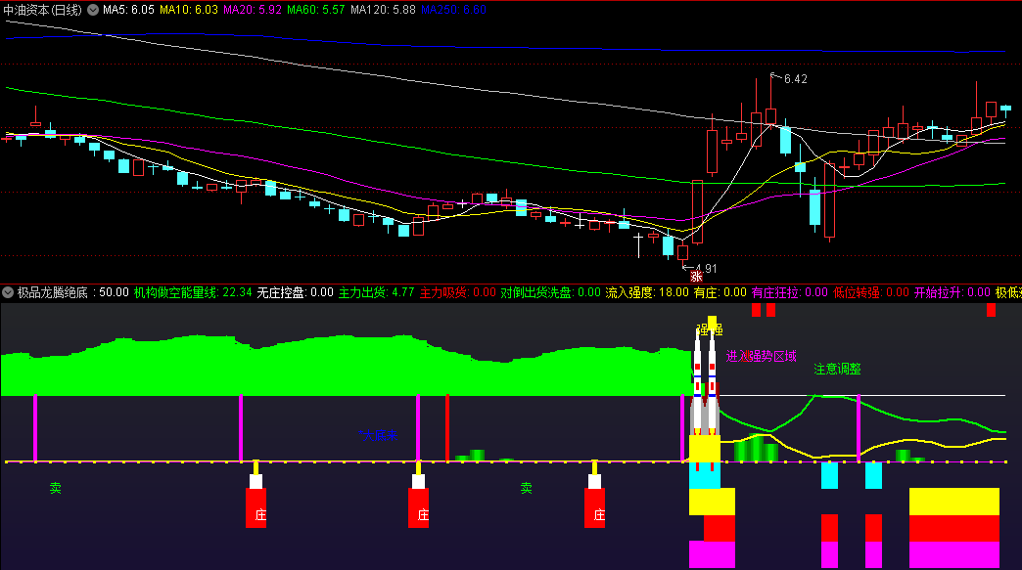This screenshot has width=1022, height=570.
Task: Click the 注意调整 label
Action: tap(838, 369)
